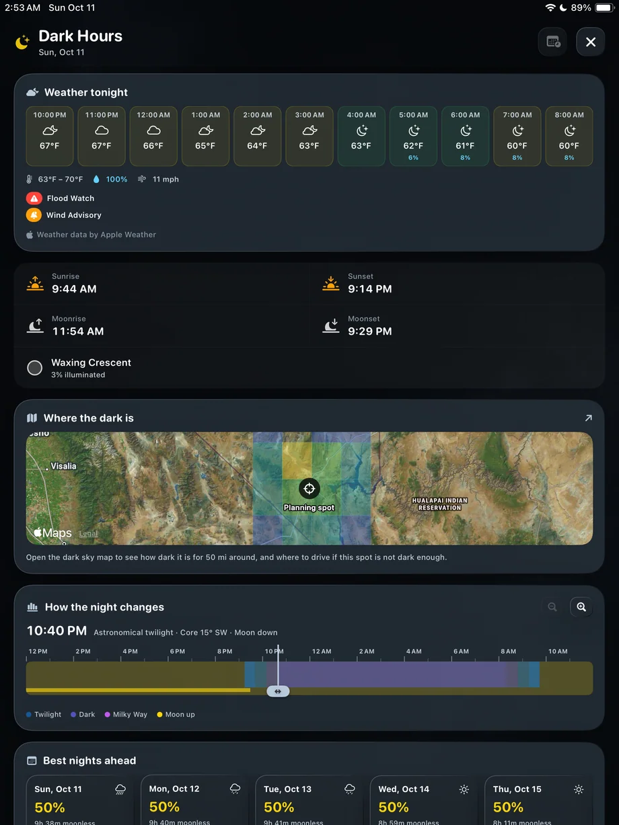
Task: Tap the Moonset 9:29 PM value
Action: tap(370, 331)
